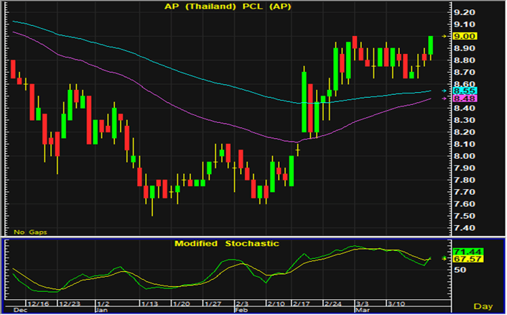Click the yellow arrow beside the 9.00 price
This screenshot has height=315, width=507.
coord(445,36)
